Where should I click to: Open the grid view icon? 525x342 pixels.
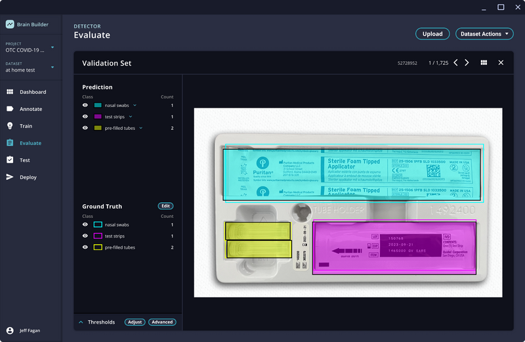point(484,63)
